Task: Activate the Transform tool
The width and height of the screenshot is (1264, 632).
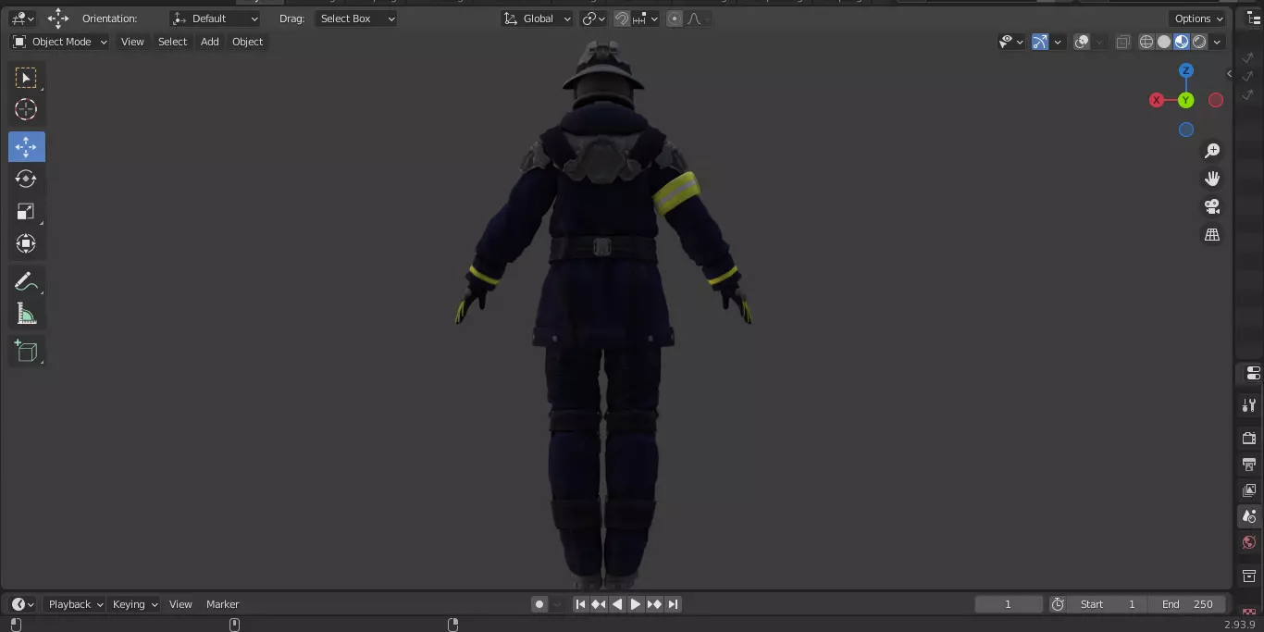Action: click(x=26, y=244)
